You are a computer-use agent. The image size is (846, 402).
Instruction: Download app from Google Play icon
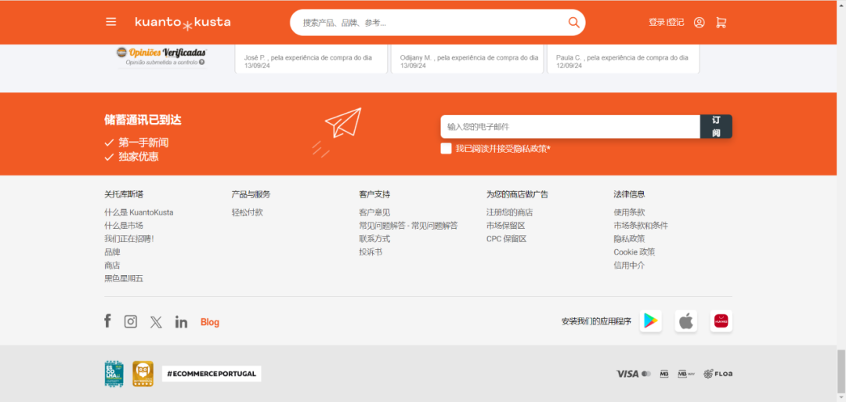[650, 321]
